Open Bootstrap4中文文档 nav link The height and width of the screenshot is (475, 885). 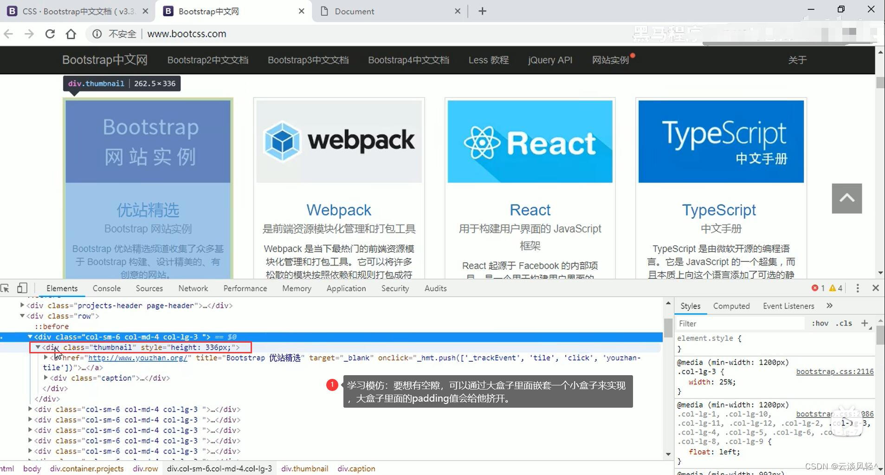[408, 60]
